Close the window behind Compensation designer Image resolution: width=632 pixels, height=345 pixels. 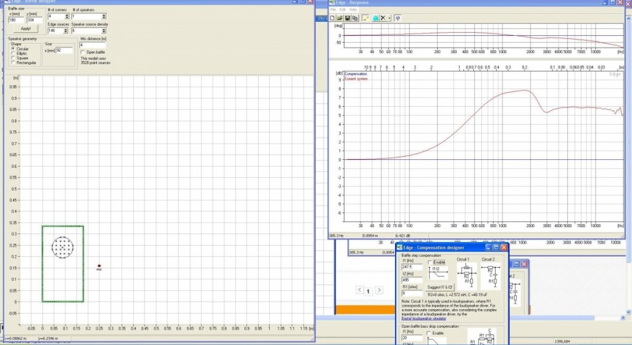click(x=524, y=264)
